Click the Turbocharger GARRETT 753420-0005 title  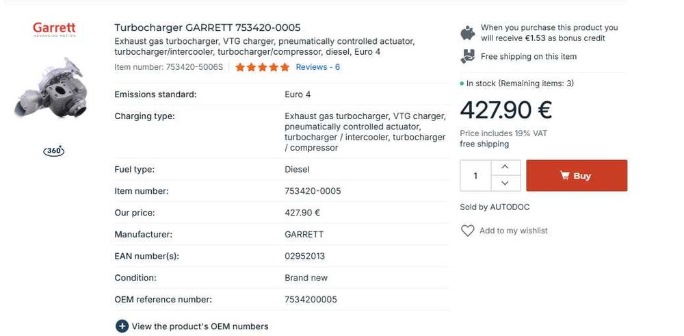tap(207, 27)
